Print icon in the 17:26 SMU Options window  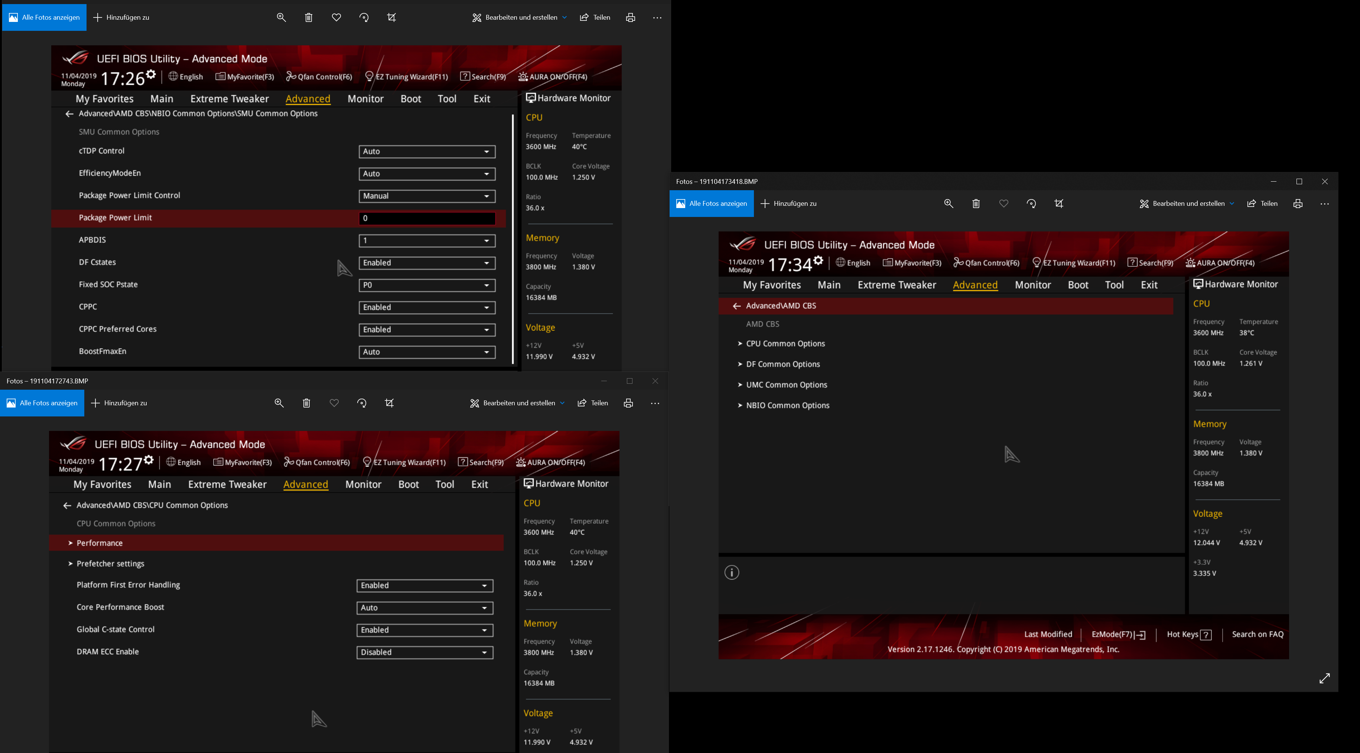(x=630, y=17)
